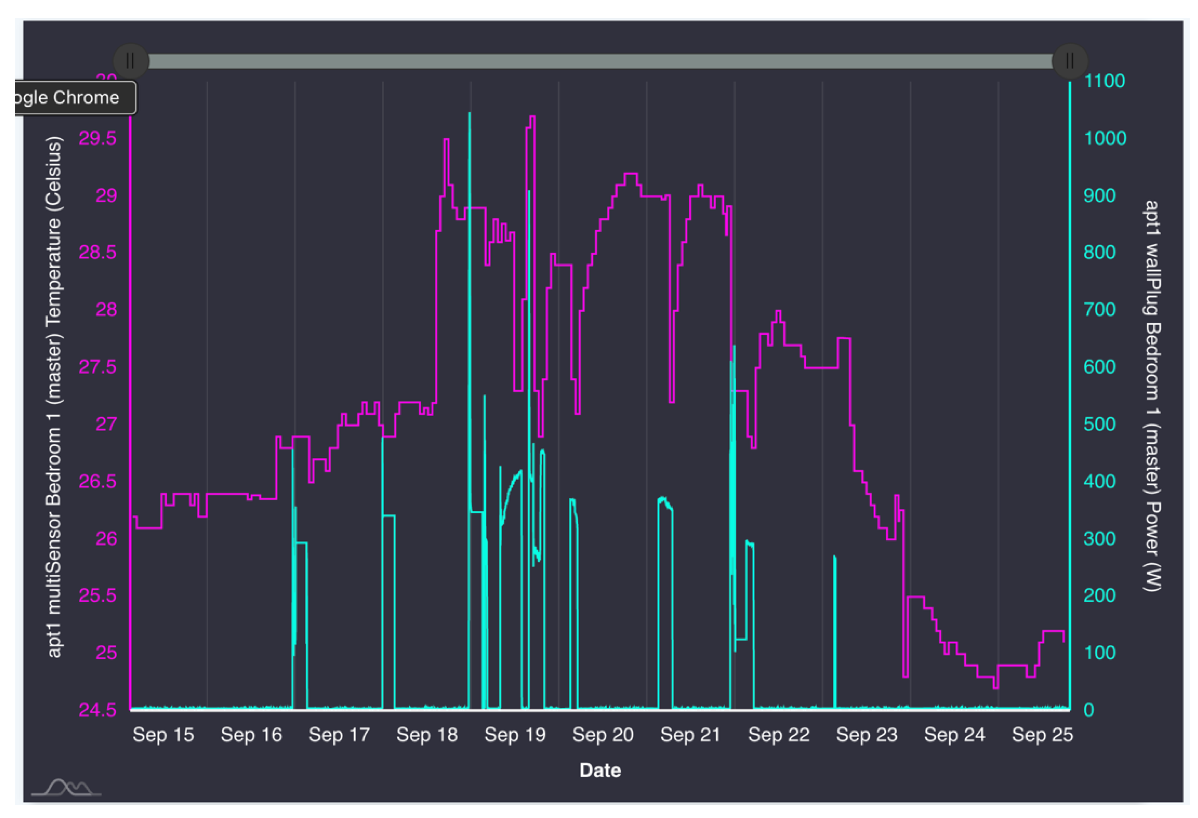Click the "900" power tick label
This screenshot has width=1198, height=818.
[1100, 195]
